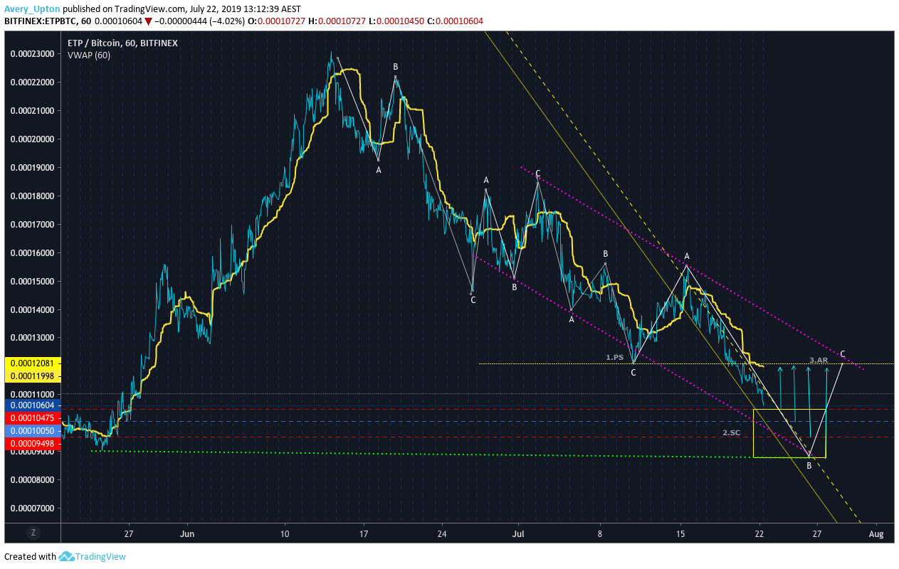The image size is (899, 569).
Task: Click the 0.00008000 price axis tick
Action: point(33,480)
